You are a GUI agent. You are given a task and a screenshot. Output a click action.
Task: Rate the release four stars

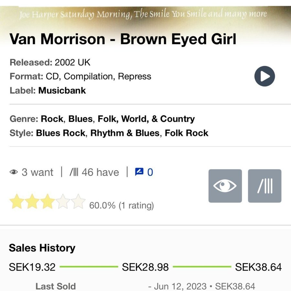click(x=63, y=201)
